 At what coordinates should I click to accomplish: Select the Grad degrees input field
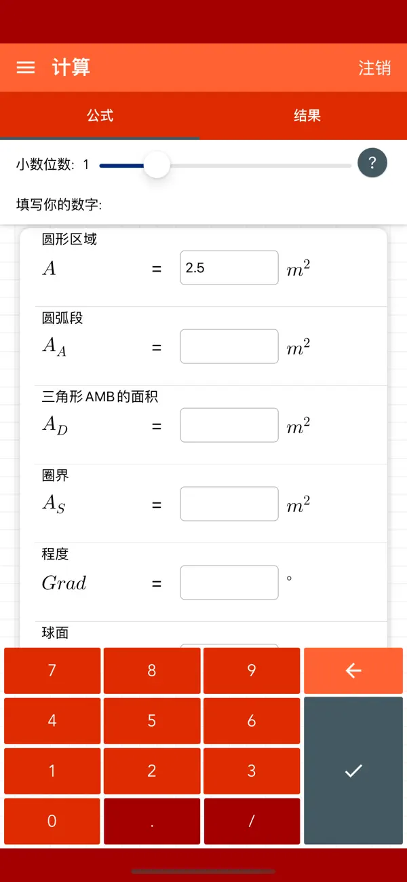tap(229, 582)
